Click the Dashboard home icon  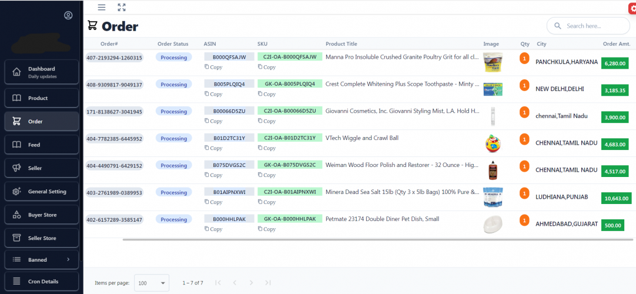pos(16,72)
